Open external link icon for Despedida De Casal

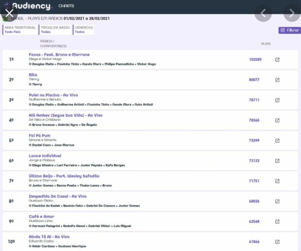[277, 201]
